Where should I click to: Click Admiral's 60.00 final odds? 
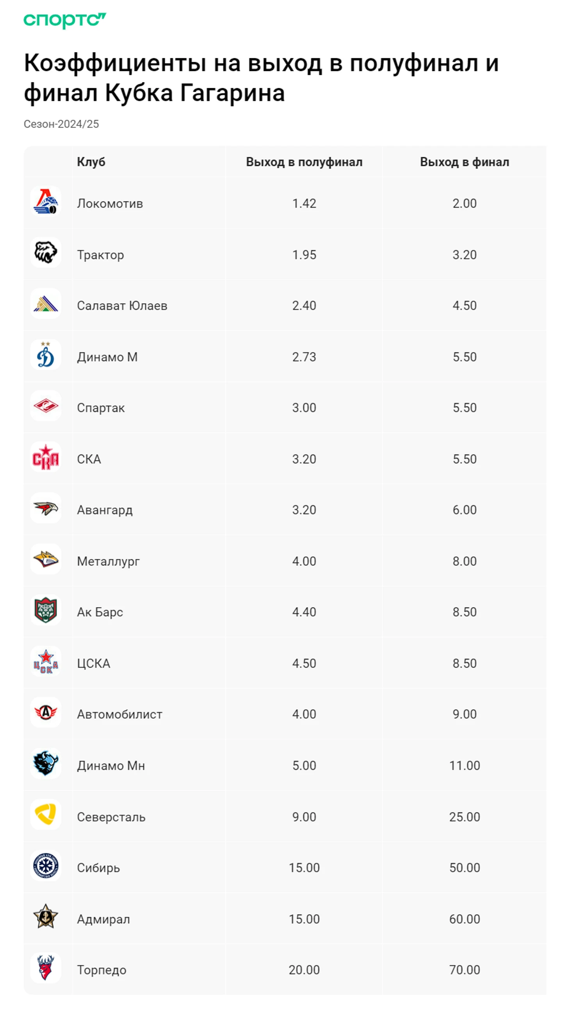(464, 919)
